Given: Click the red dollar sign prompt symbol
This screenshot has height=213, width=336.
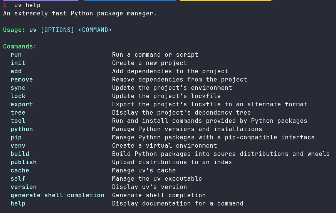Looking at the screenshot, I should [x=5, y=5].
